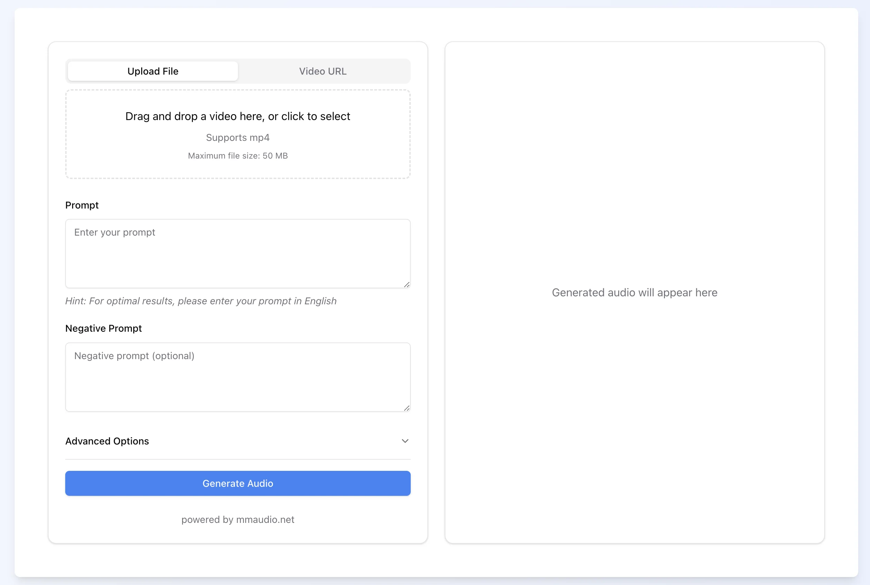
Task: Click the Advanced Options label
Action: [x=107, y=441]
